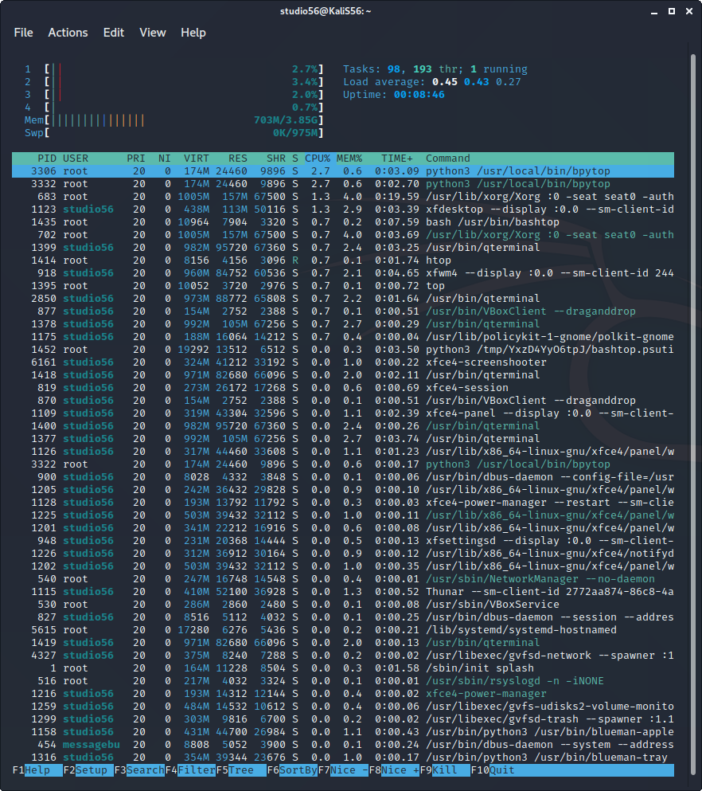Image resolution: width=702 pixels, height=791 pixels.
Task: Raise process priority with F8Nice +
Action: (393, 770)
